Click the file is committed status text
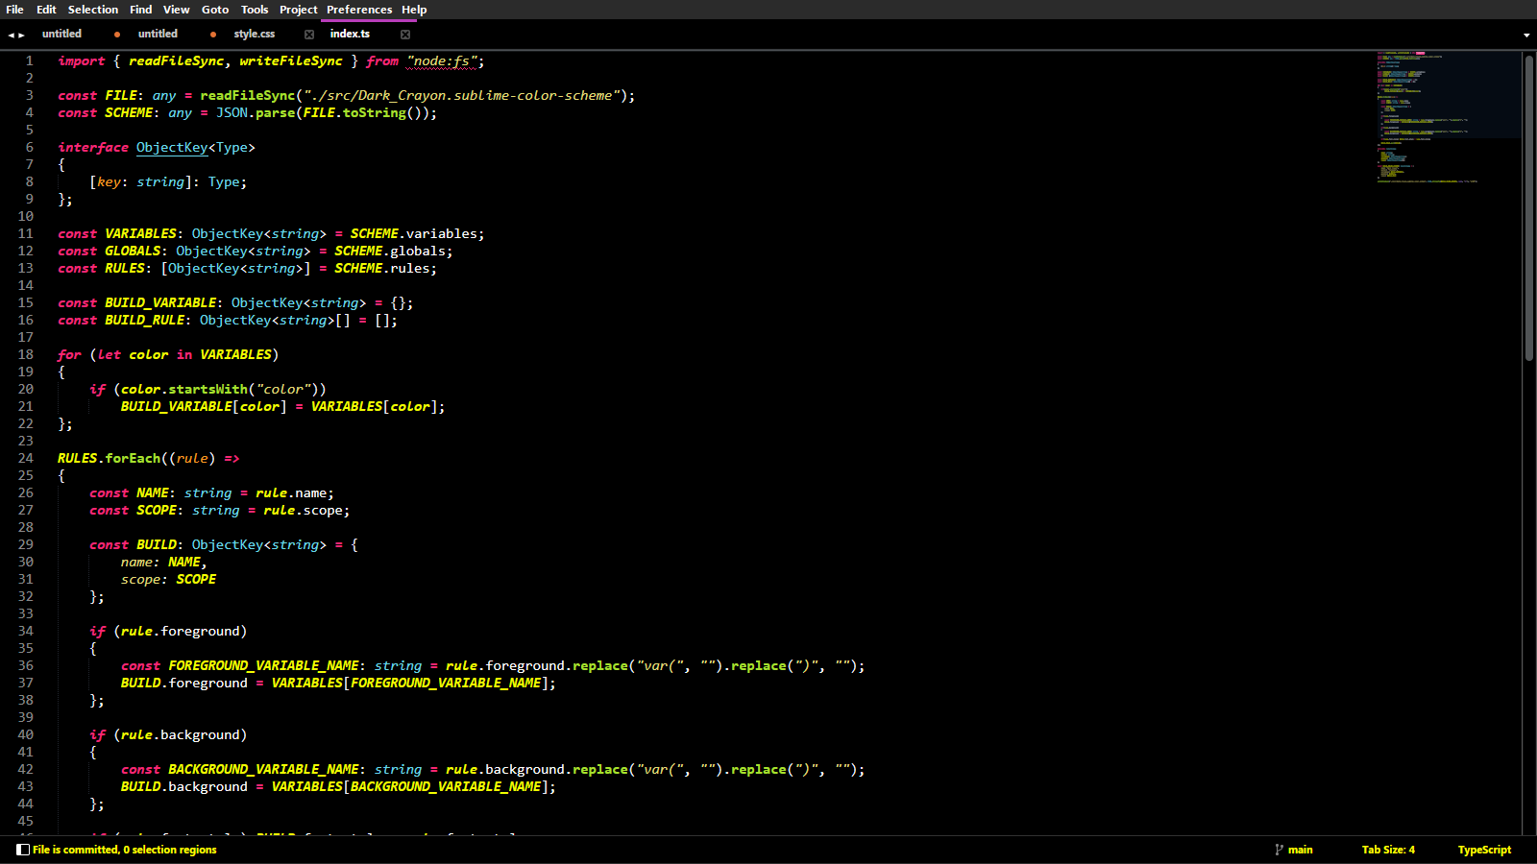The height and width of the screenshot is (864, 1537). pos(125,850)
